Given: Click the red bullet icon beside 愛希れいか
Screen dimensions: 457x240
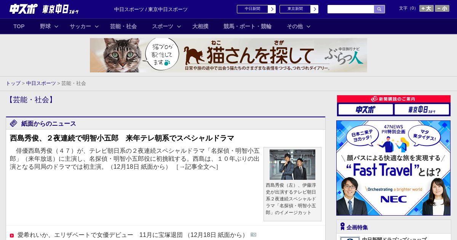Looking at the screenshot, I should (12, 235).
